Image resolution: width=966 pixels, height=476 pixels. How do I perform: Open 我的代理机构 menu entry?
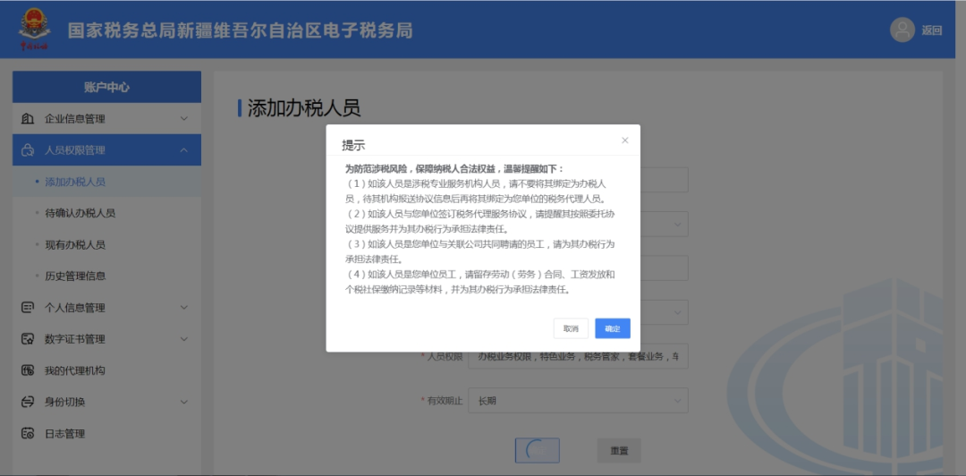click(106, 370)
